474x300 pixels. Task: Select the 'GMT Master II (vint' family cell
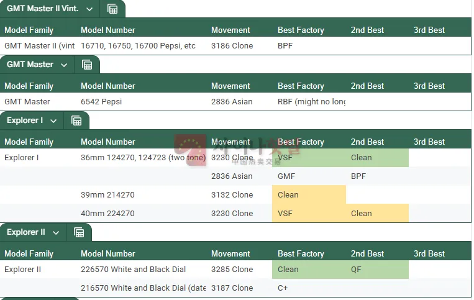39,46
